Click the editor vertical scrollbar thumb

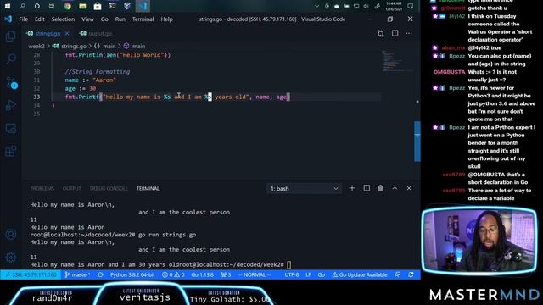[417, 141]
